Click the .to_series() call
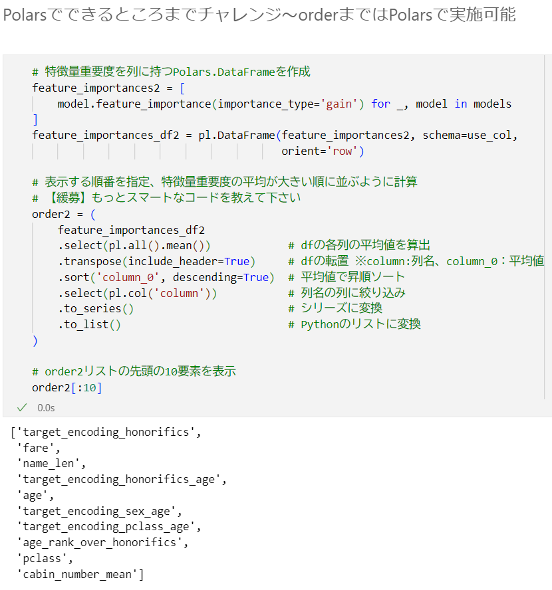Screen dimensions: 552x590 [x=96, y=309]
